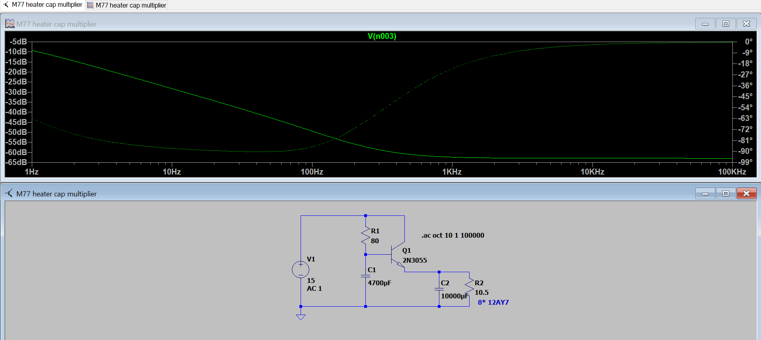Click the -65dB label on magnitude axis
The width and height of the screenshot is (761, 340).
coord(16,162)
